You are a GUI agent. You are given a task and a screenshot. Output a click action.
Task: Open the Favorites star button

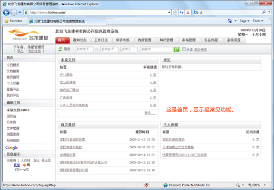coord(14,21)
